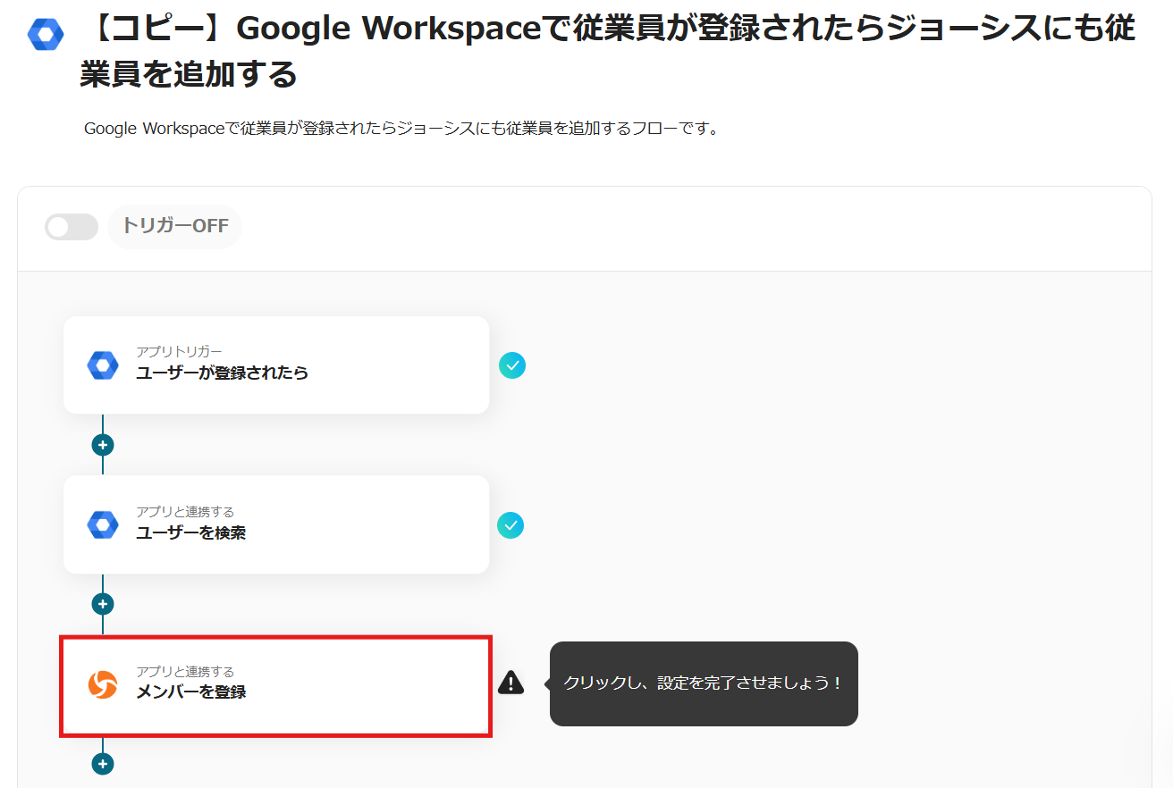1173x788 pixels.
Task: Add a step below メンバーを登録 with plus
Action: (103, 764)
